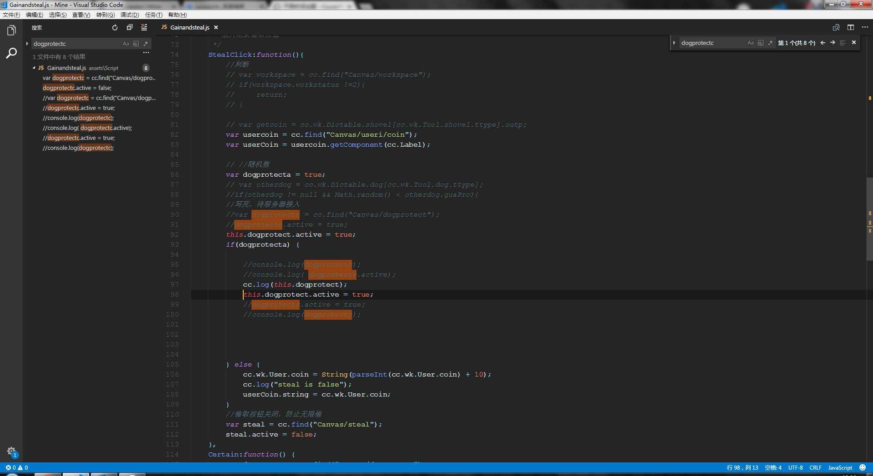The image size is (873, 476).
Task: Expand replace mode in editor find widget
Action: coord(674,43)
